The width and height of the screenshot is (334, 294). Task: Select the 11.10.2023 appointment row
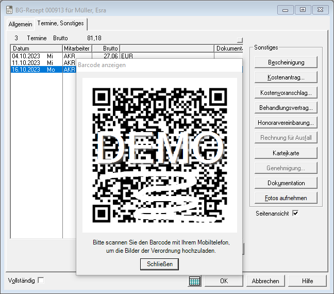click(43, 63)
